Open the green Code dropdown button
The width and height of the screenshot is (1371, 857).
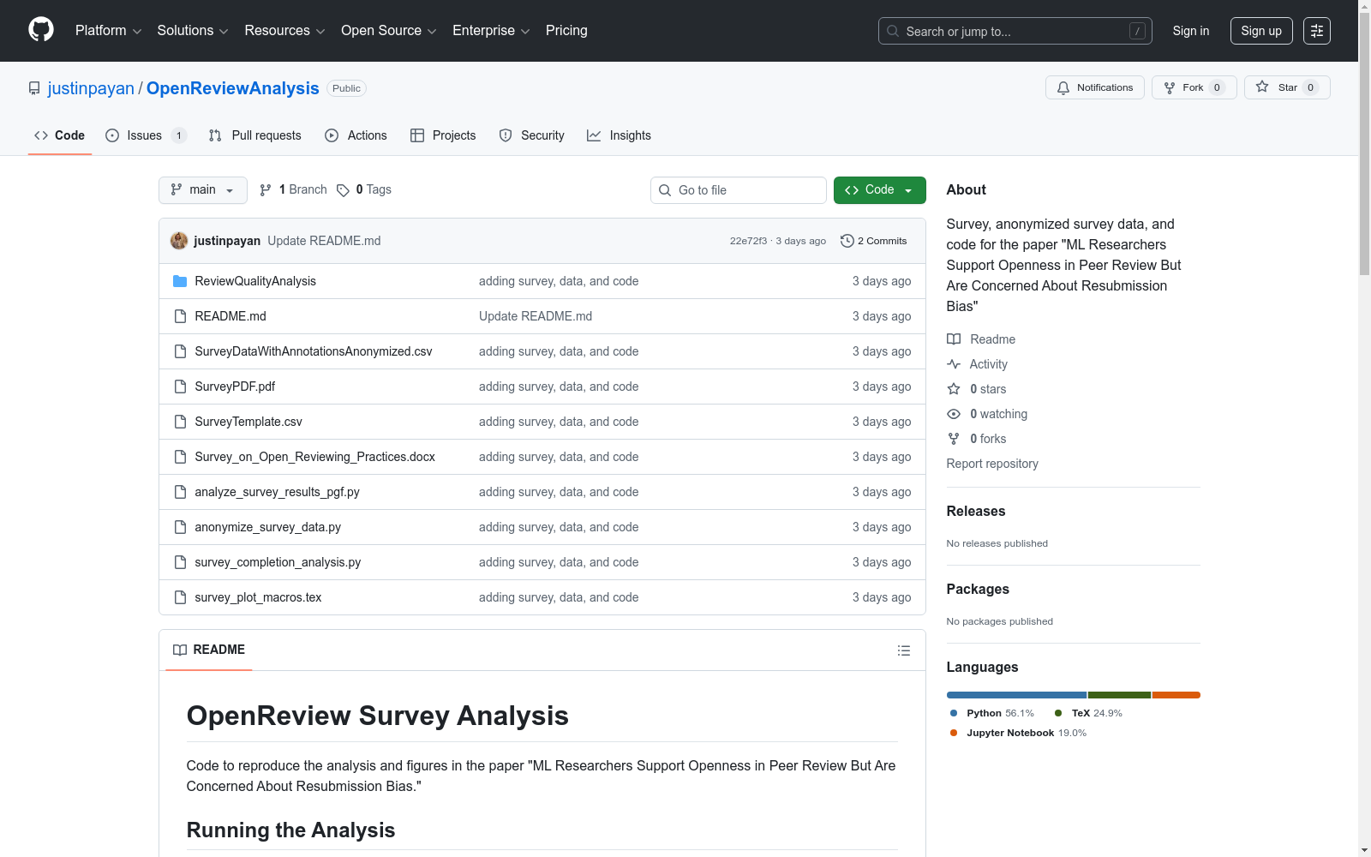(880, 190)
